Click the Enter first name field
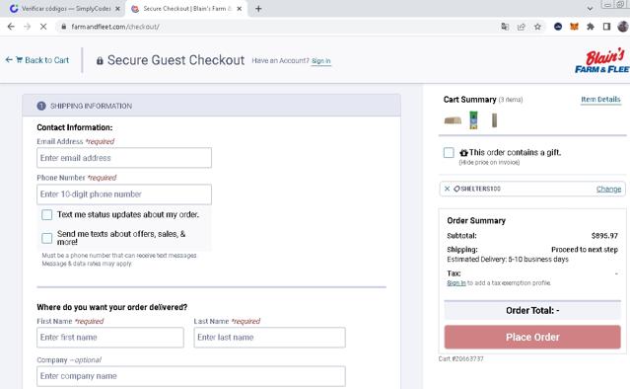This screenshot has height=389, width=630. pos(110,338)
